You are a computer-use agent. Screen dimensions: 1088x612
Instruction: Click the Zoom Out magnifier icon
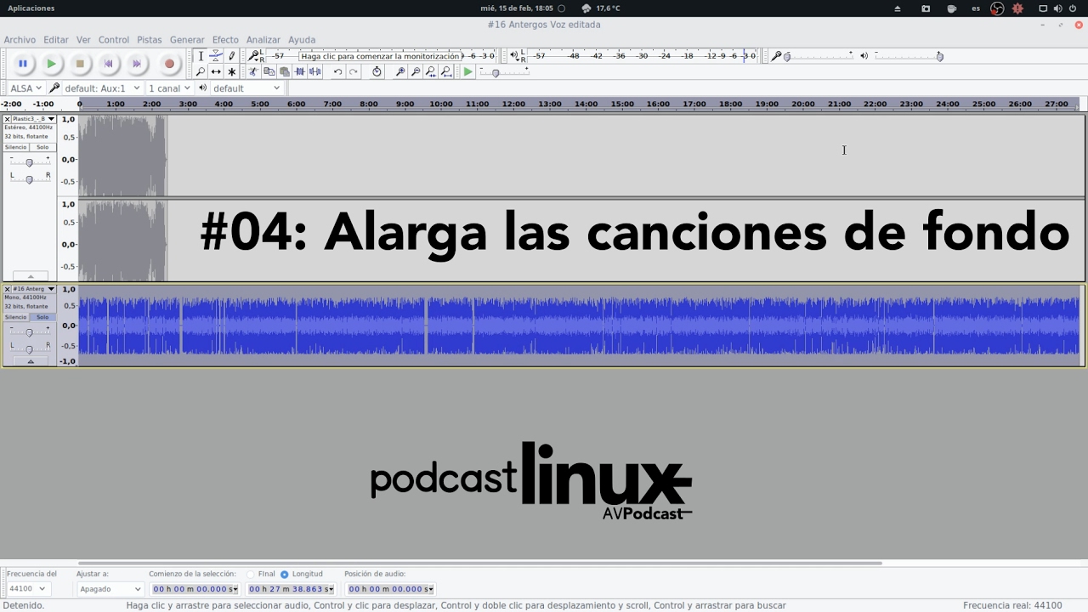416,72
